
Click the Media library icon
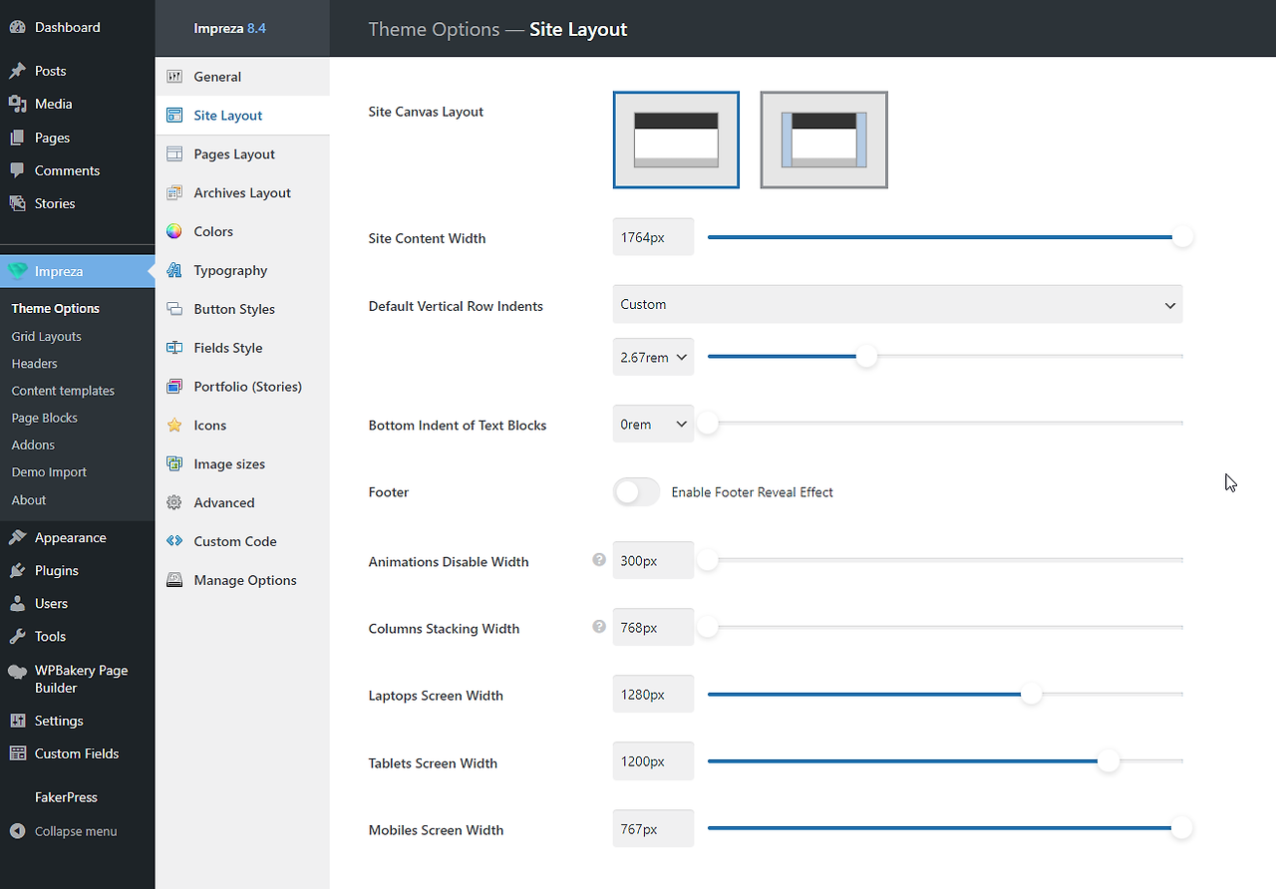(x=17, y=104)
